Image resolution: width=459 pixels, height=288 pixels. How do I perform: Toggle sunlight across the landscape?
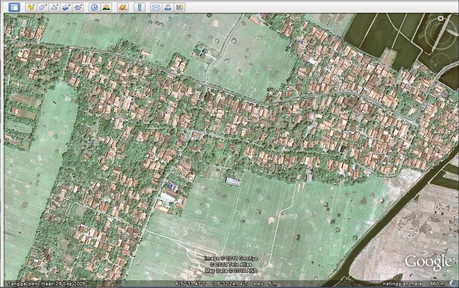tap(106, 7)
